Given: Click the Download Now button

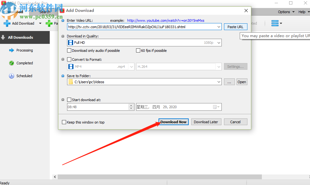Looking at the screenshot, I should (173, 122).
